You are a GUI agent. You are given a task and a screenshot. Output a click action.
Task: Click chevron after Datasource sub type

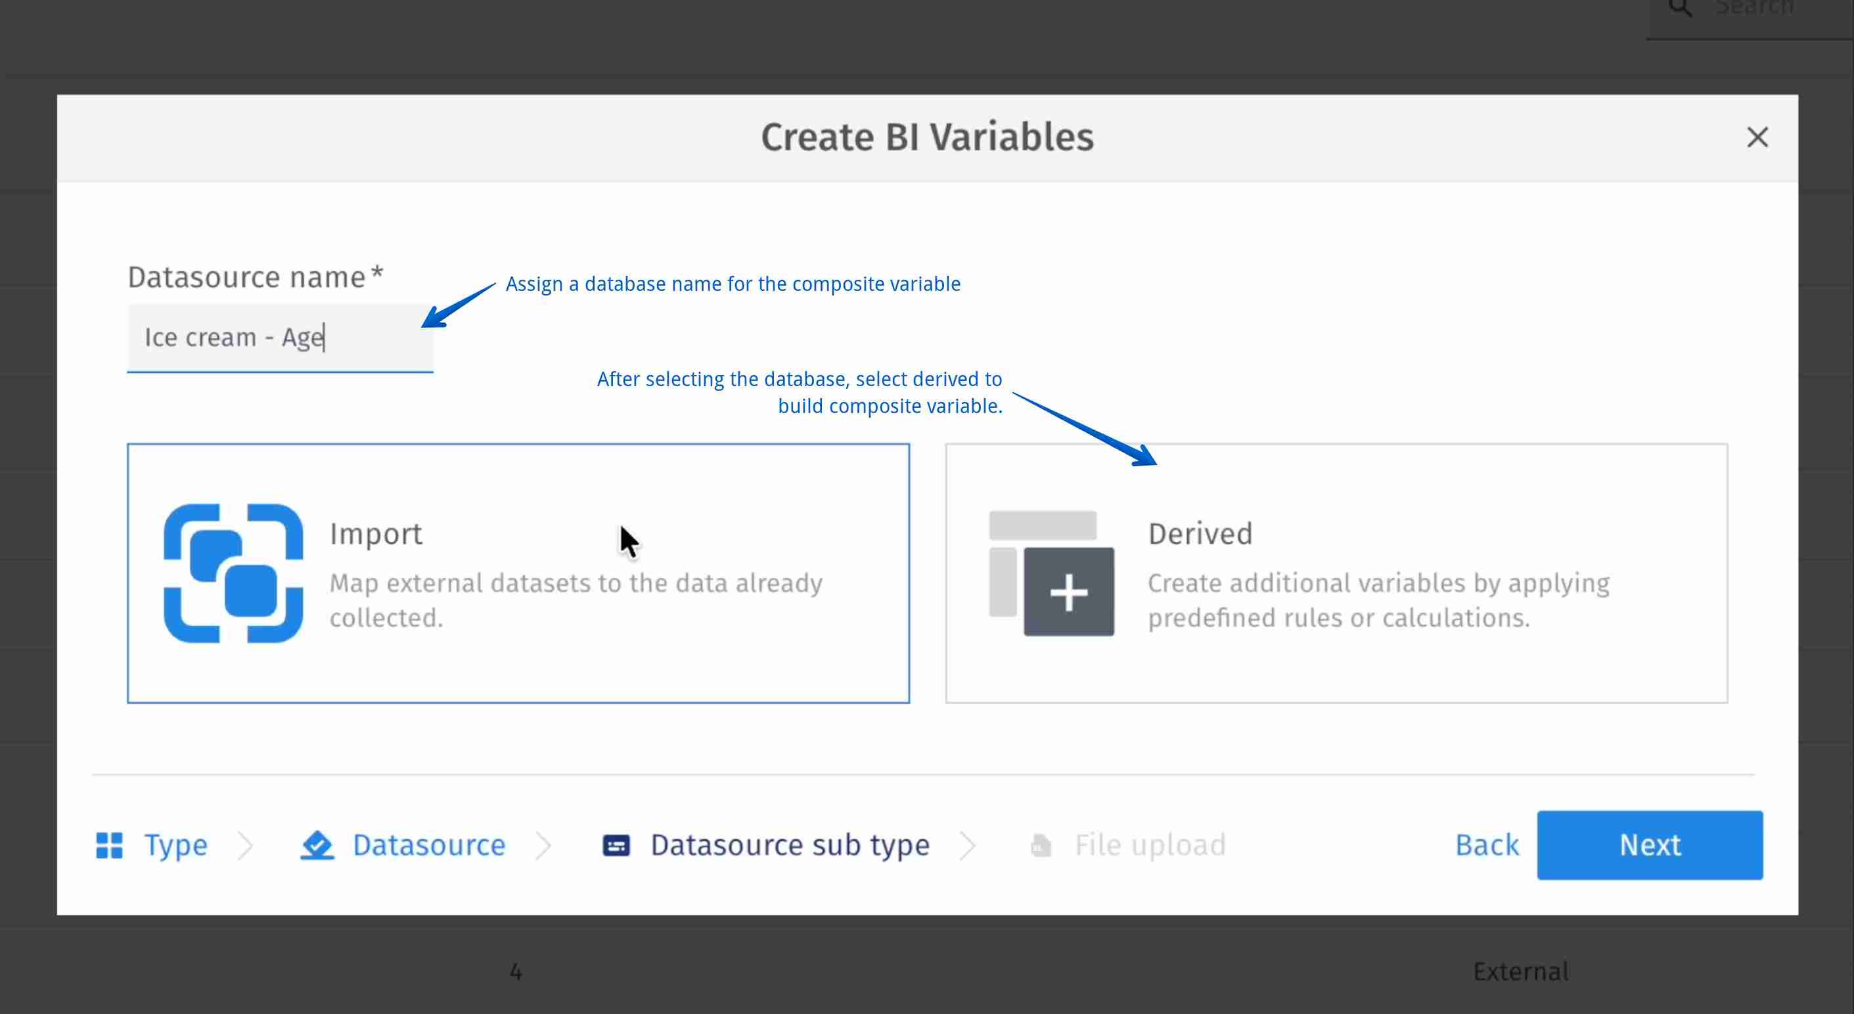click(968, 845)
